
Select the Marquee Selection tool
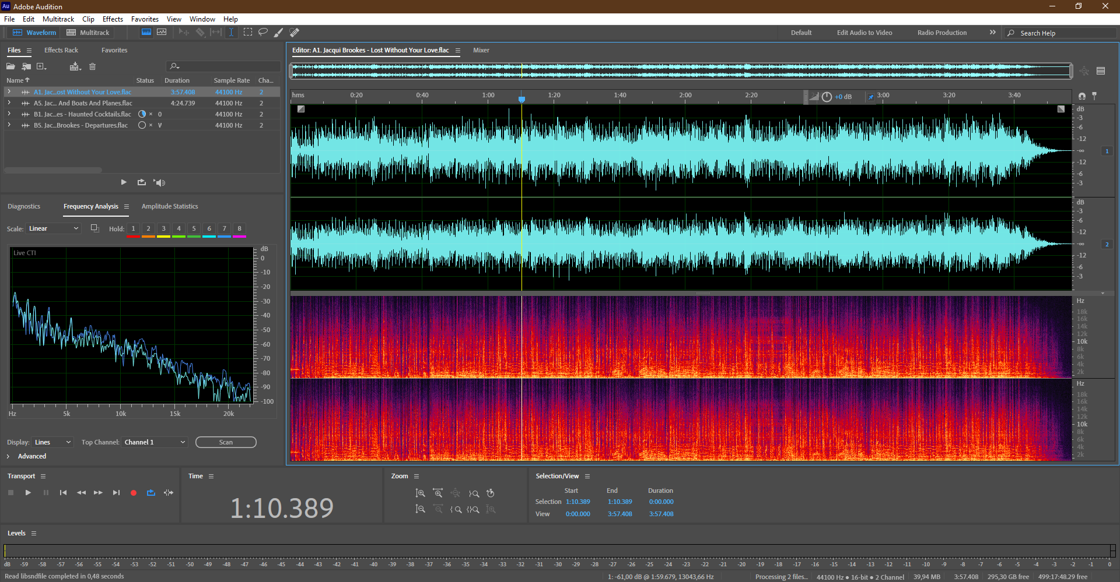tap(248, 32)
